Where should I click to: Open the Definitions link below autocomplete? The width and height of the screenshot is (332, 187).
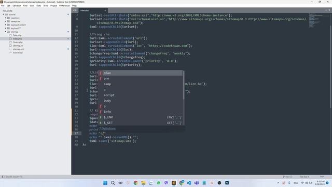[107, 129]
